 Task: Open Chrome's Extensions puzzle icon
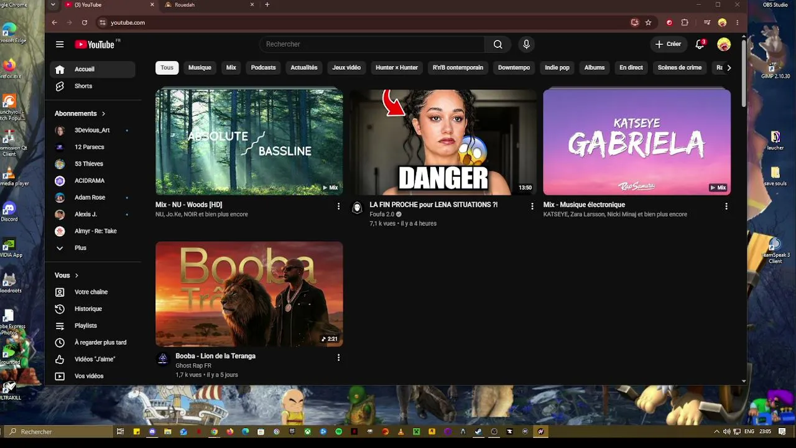tap(685, 22)
